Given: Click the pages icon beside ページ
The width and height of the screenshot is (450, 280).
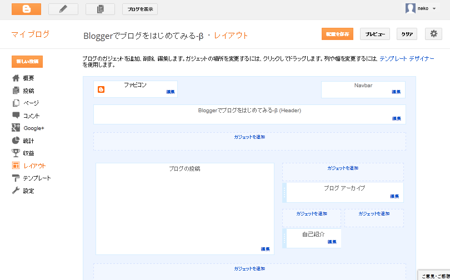Looking at the screenshot, I should [x=16, y=103].
